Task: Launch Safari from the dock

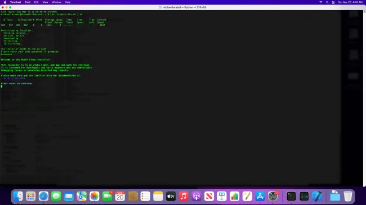Action: (x=43, y=196)
